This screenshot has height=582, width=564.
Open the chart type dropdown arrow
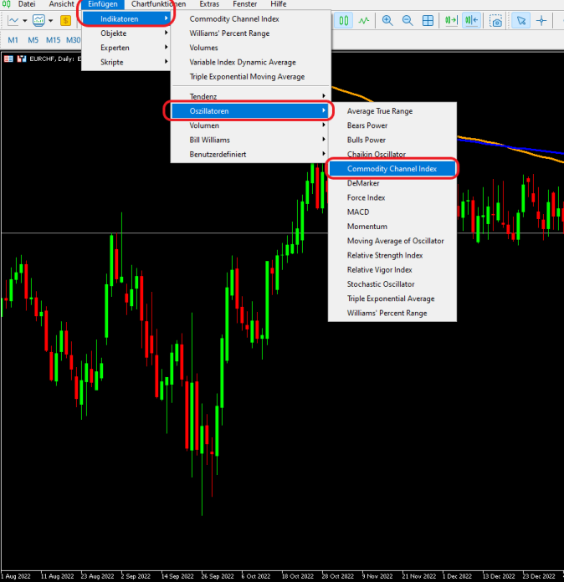pos(25,20)
